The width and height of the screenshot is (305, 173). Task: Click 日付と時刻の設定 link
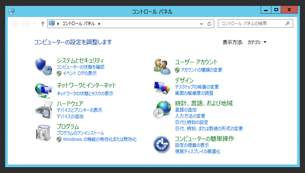(192, 122)
